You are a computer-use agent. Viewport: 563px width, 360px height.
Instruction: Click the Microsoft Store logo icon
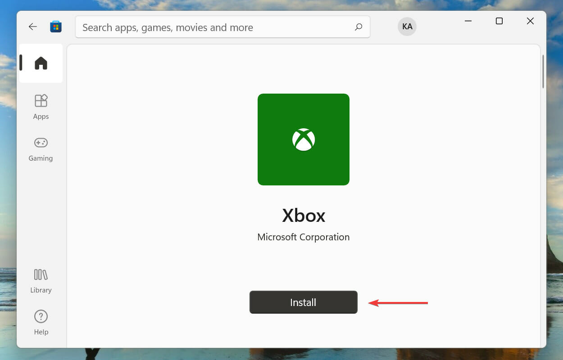56,26
